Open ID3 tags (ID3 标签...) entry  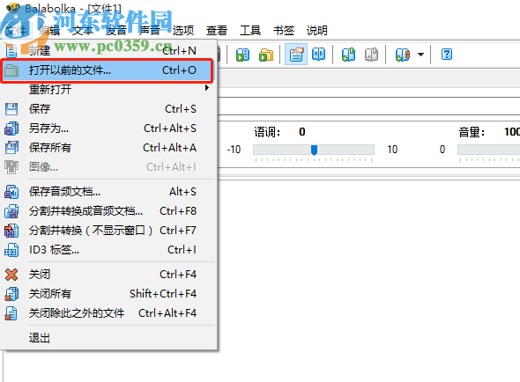(x=108, y=249)
